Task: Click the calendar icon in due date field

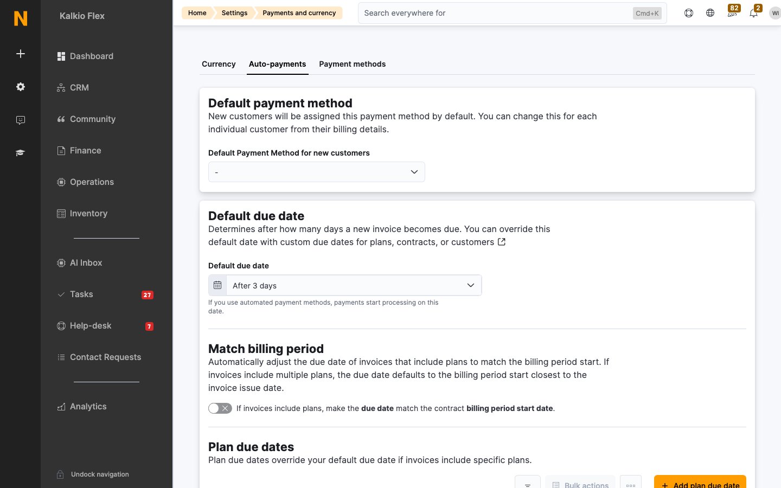Action: pos(217,285)
